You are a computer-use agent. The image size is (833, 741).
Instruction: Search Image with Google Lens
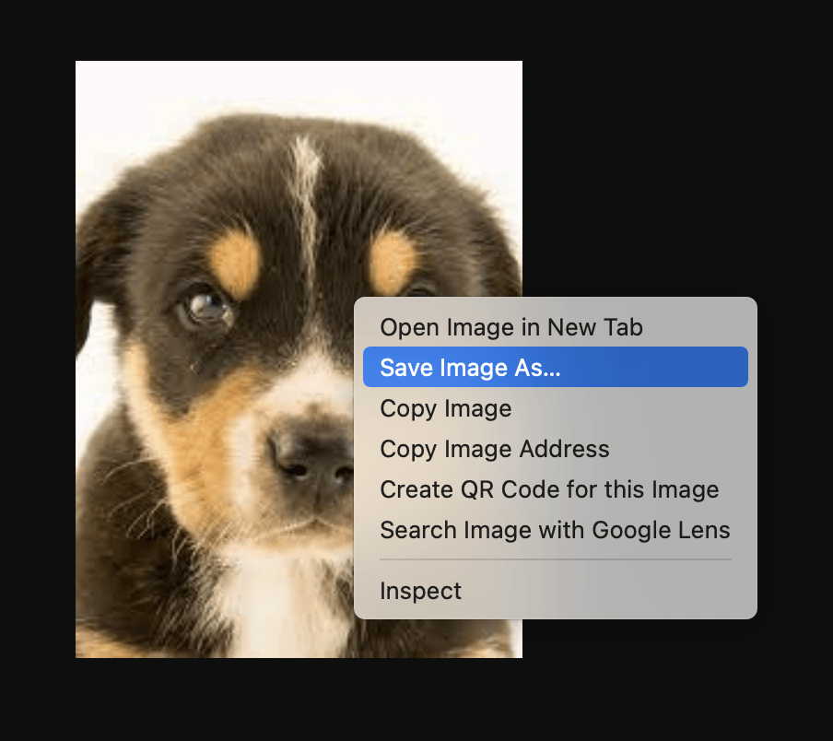(554, 530)
